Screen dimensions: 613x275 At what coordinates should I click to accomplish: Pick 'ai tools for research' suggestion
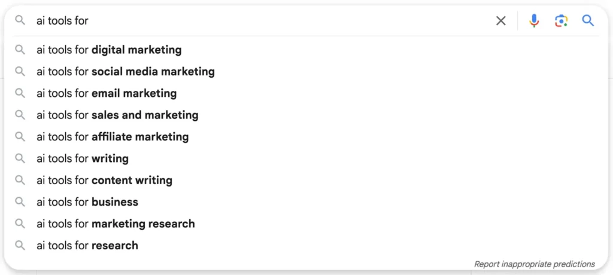tap(306, 245)
